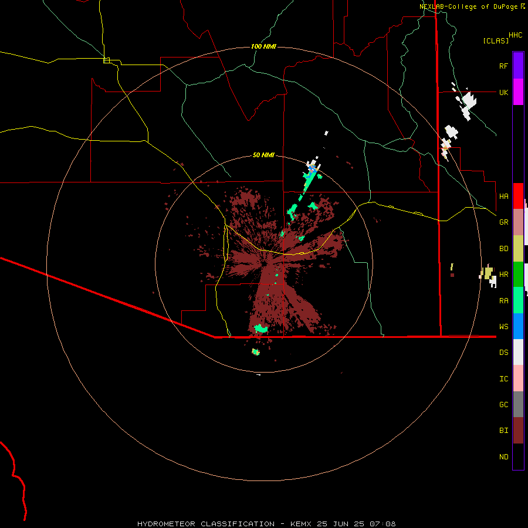Click the RA light green legend swatch
The width and height of the screenshot is (528, 528).
[518, 300]
